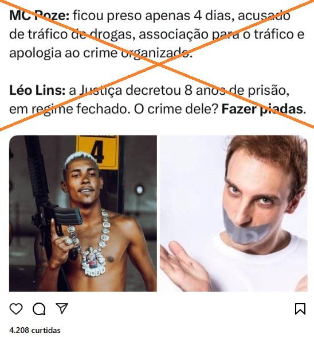Click the text "8 anos de prisão"
Image resolution: width=314 pixels, height=337 pixels.
[x=237, y=90]
